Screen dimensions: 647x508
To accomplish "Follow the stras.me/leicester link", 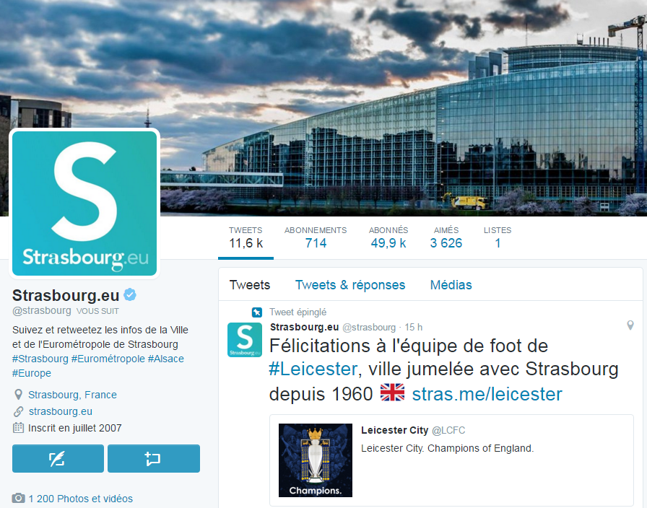I will point(487,394).
